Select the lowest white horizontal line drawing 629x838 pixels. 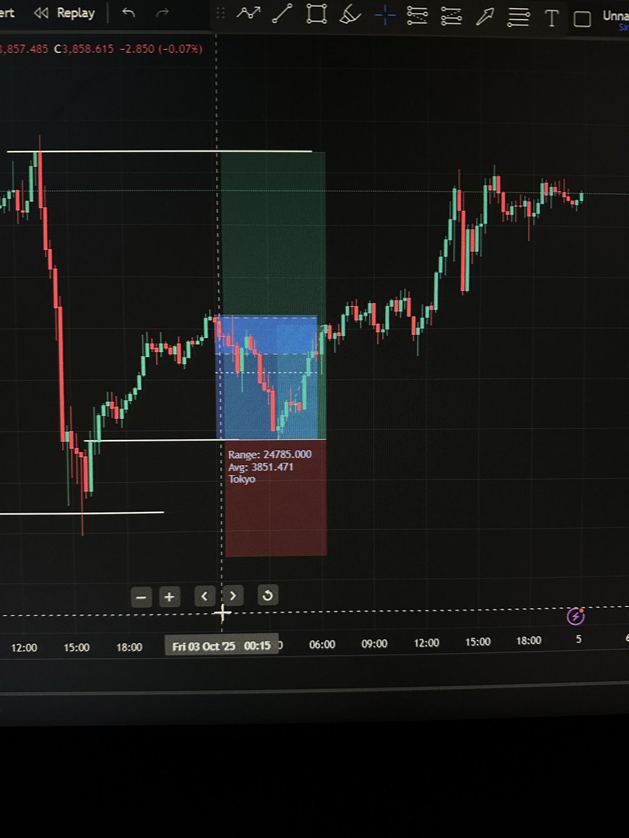(82, 513)
